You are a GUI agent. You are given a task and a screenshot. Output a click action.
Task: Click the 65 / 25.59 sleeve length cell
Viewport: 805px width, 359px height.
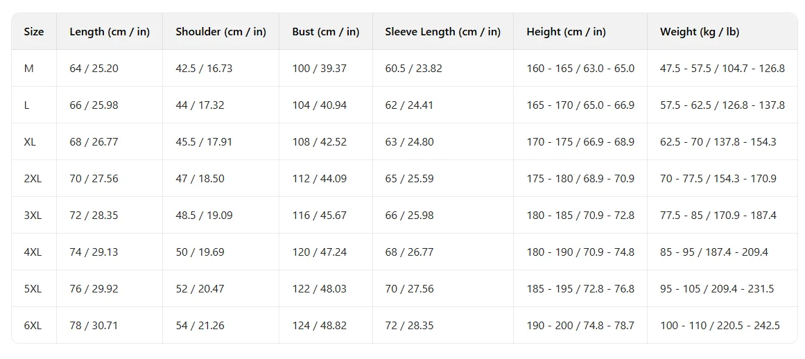409,179
